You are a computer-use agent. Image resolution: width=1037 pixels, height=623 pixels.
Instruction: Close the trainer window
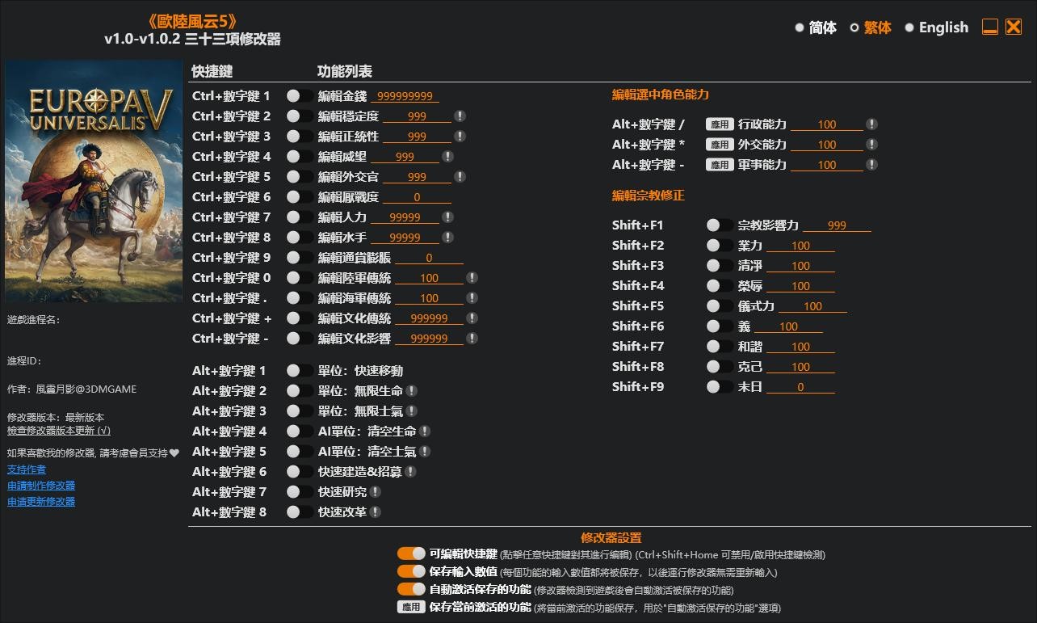pos(1014,27)
